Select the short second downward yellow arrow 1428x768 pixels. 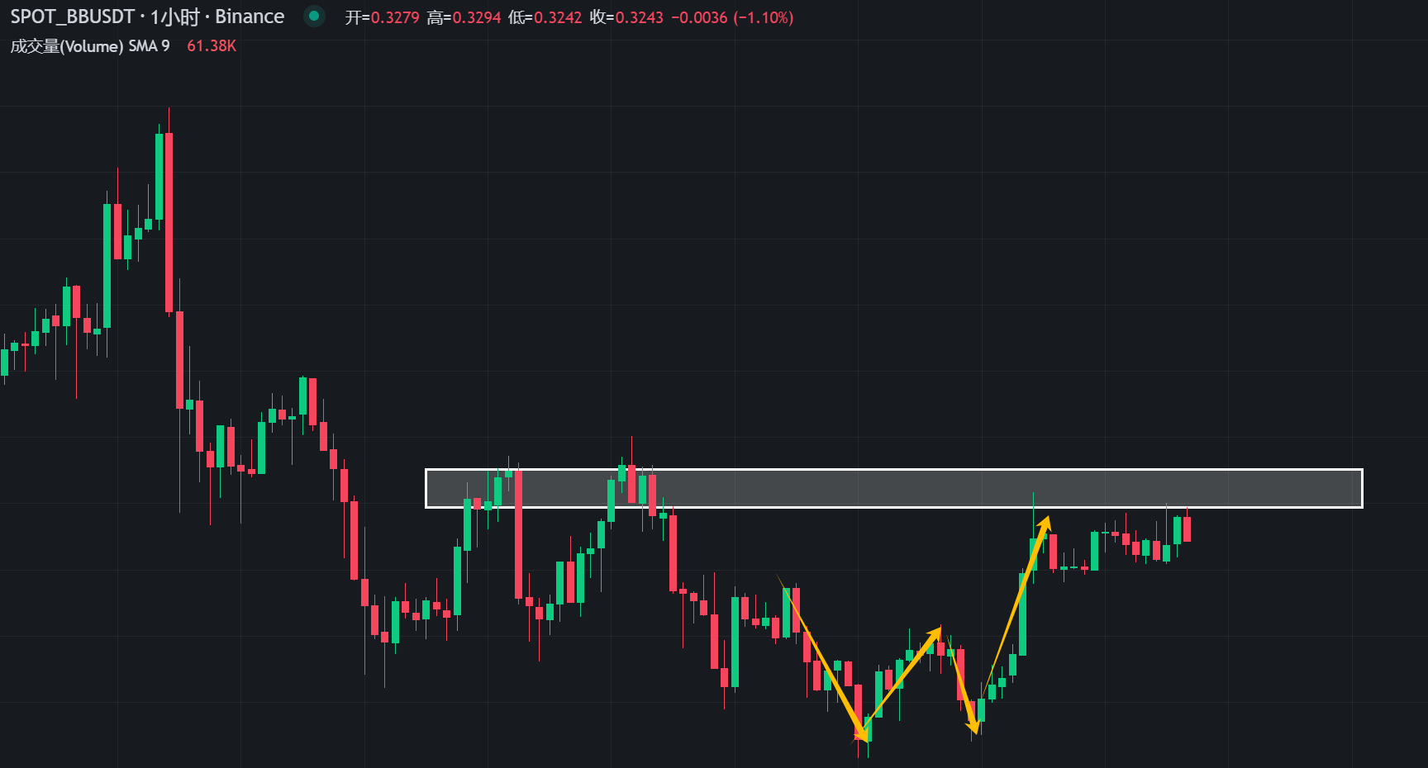(964, 685)
